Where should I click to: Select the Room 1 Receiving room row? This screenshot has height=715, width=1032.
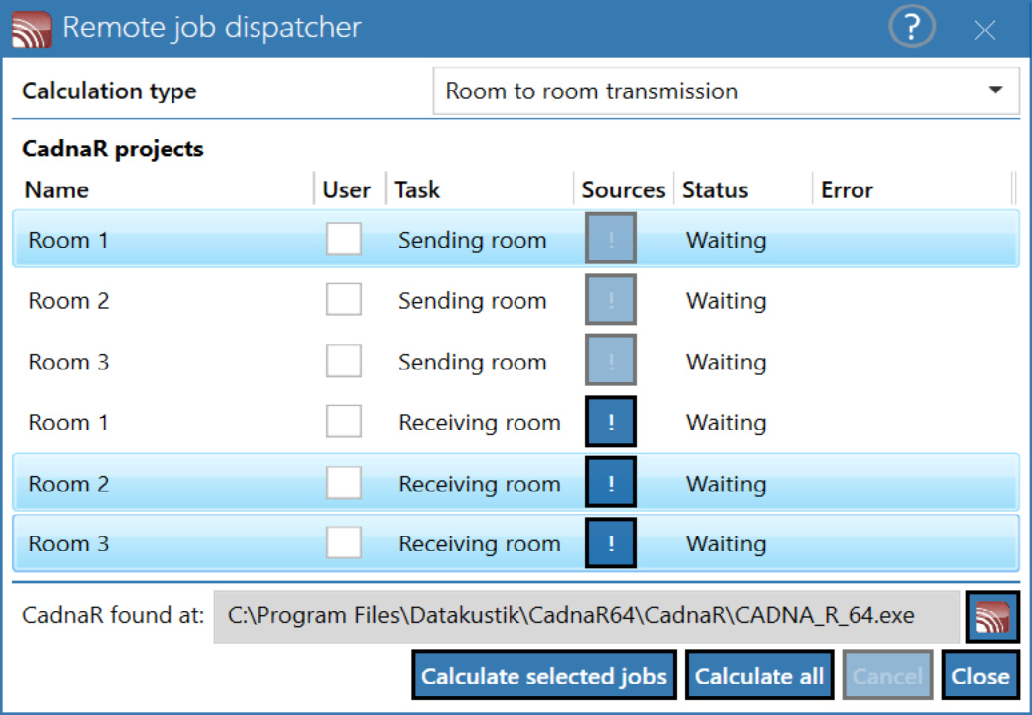516,422
